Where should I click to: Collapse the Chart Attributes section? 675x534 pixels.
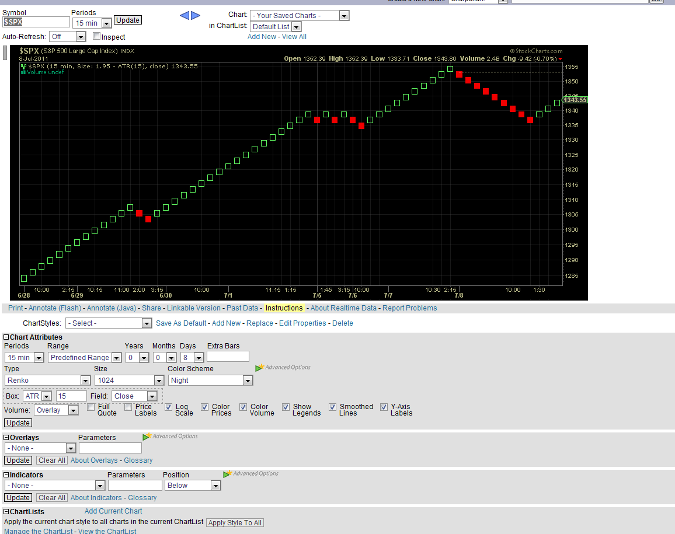(6, 337)
